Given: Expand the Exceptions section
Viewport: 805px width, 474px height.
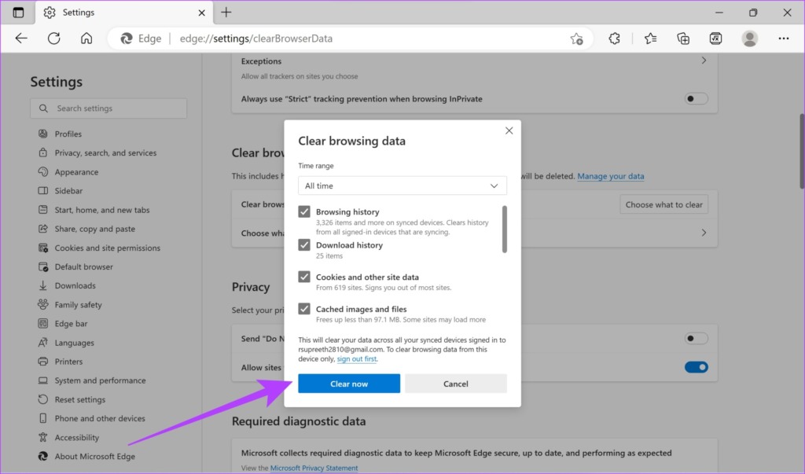Looking at the screenshot, I should coord(704,61).
